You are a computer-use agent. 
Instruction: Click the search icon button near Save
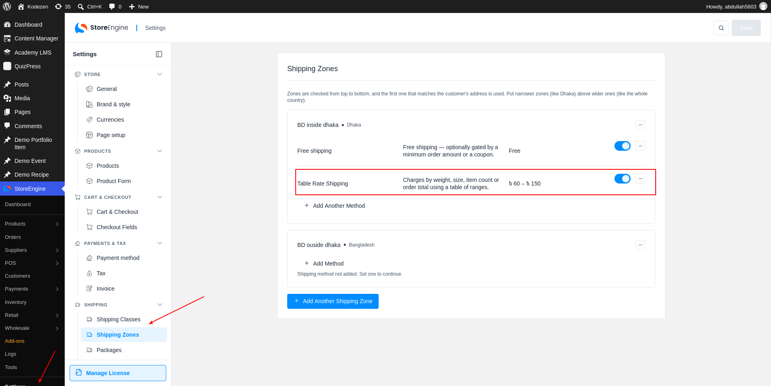[x=721, y=28]
